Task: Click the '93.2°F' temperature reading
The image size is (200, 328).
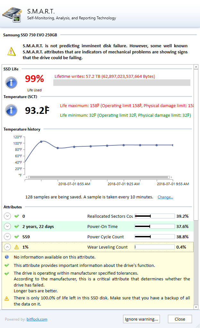Action: point(37,110)
